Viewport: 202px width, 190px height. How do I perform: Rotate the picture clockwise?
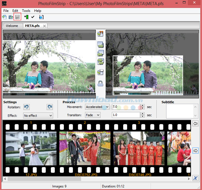click(50, 107)
